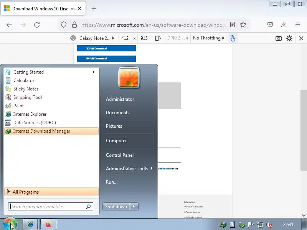Open Control Panel
The width and height of the screenshot is (307, 230).
[x=120, y=155]
